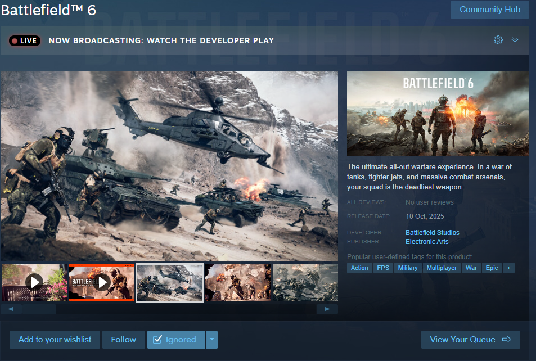The width and height of the screenshot is (536, 361).
Task: Follow the game
Action: 123,340
